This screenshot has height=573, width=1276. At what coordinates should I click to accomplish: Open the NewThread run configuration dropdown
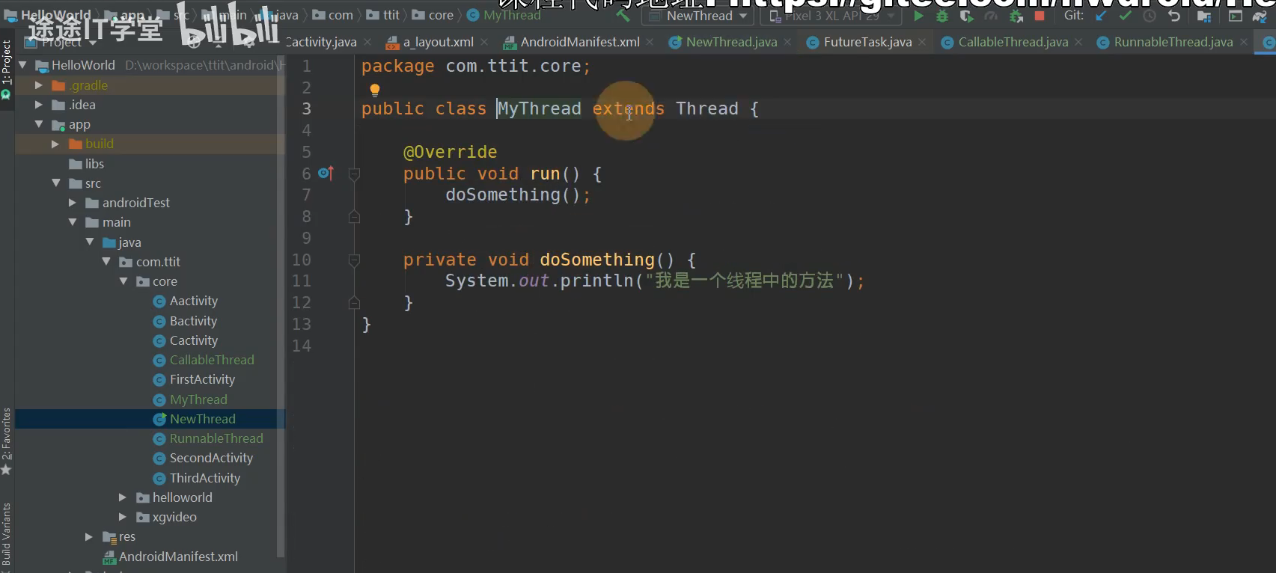point(698,16)
